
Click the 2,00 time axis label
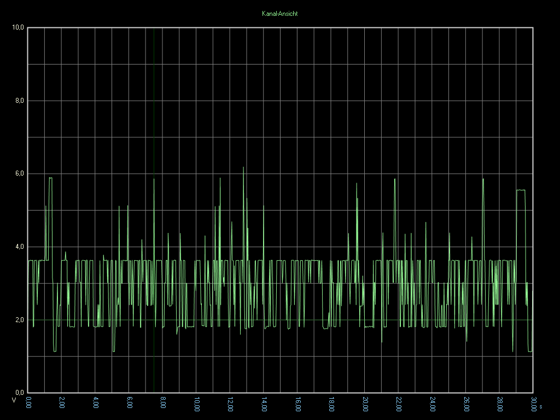coord(62,402)
